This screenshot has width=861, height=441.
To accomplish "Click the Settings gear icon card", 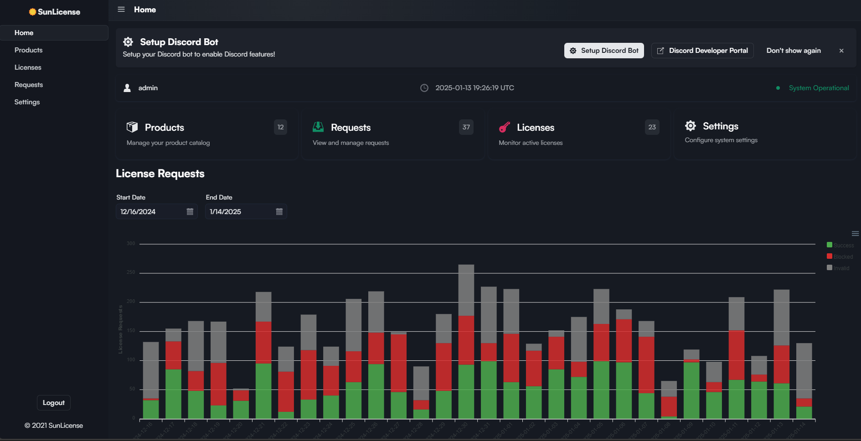I will 691,126.
